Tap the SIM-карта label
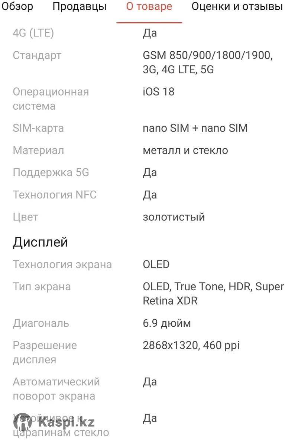This screenshot has height=446, width=298. [x=38, y=128]
